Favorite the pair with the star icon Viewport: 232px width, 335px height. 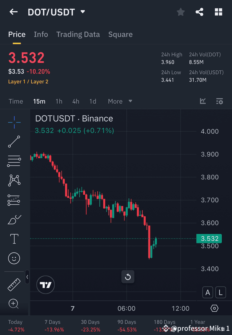click(x=180, y=12)
